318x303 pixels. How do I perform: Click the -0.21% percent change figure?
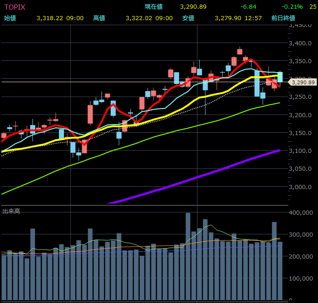pos(293,7)
